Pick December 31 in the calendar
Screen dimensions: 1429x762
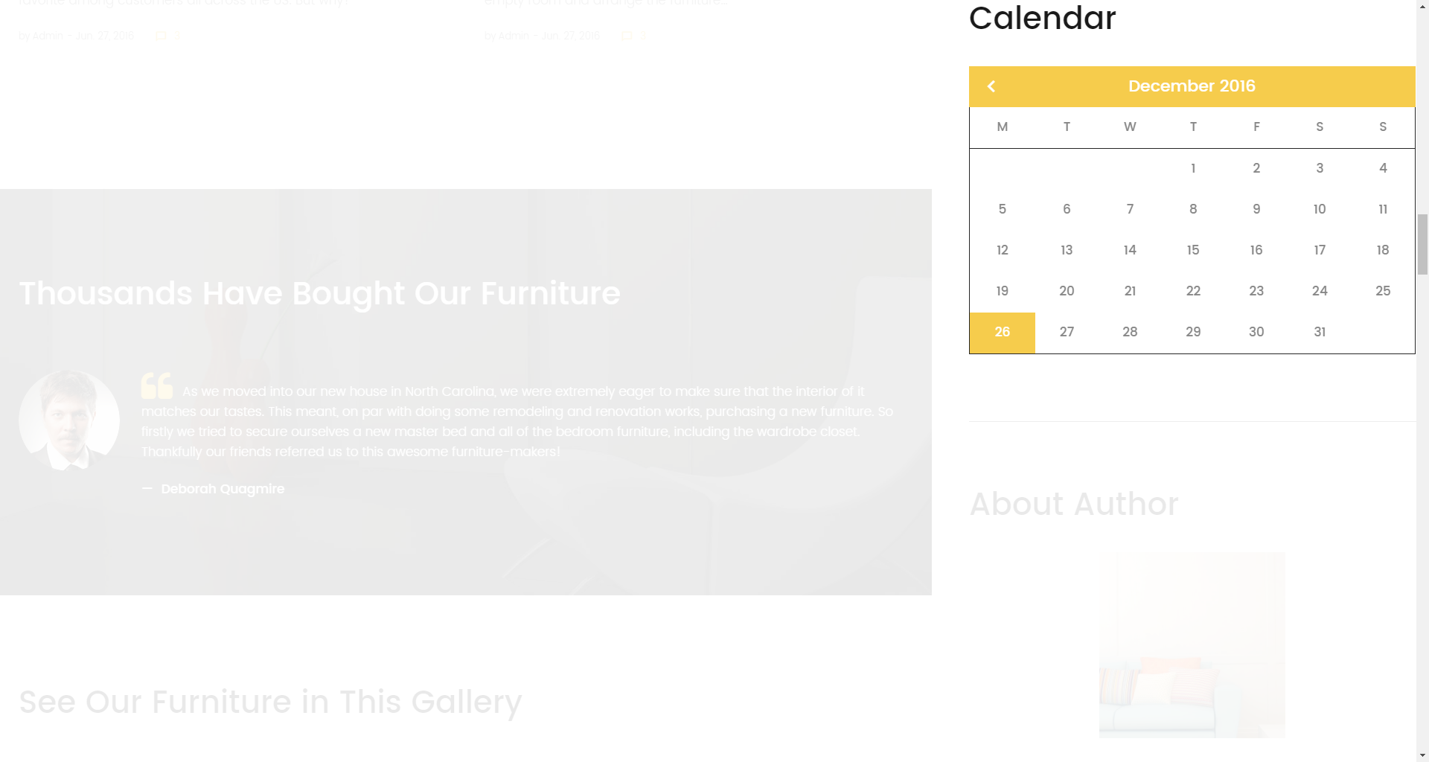[x=1320, y=332]
